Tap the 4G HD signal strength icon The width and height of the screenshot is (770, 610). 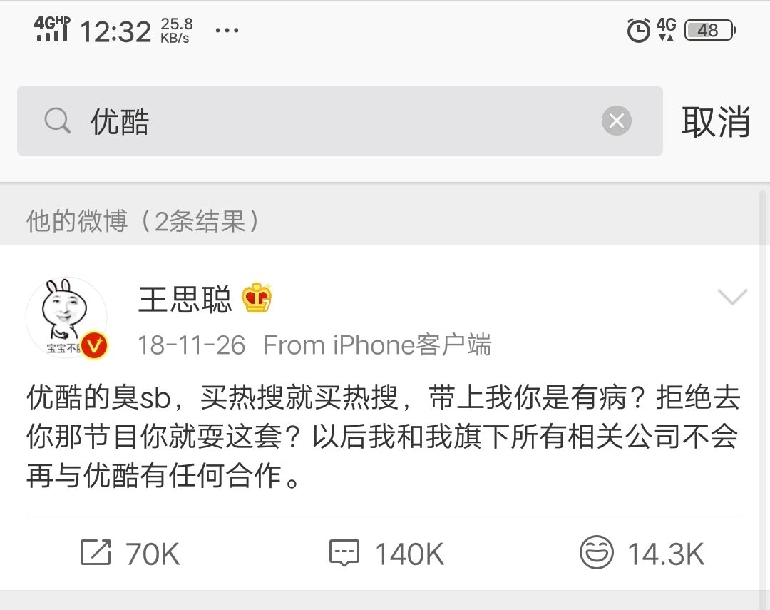[x=52, y=29]
